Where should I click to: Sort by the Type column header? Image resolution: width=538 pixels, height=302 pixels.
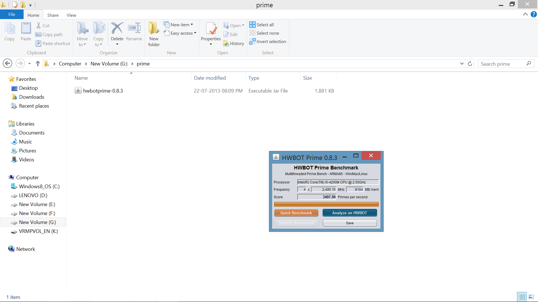pos(273,78)
